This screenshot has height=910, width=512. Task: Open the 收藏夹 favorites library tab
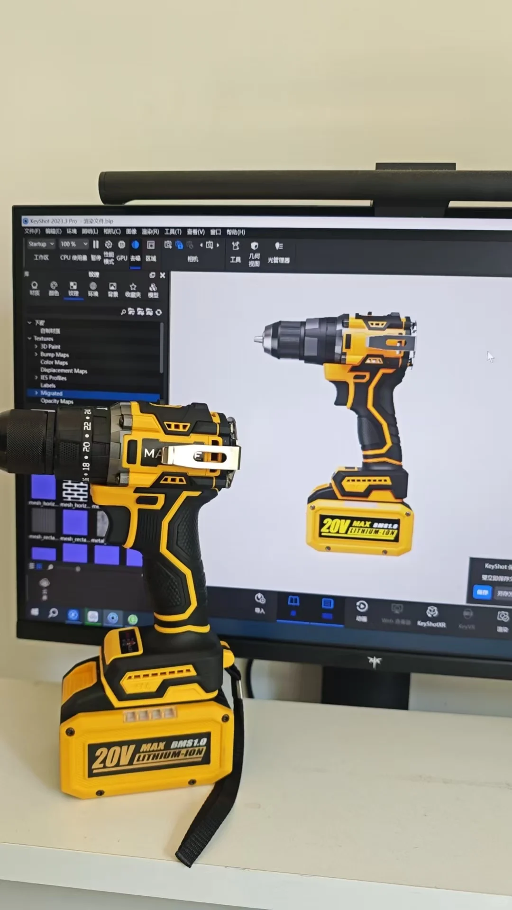[133, 290]
